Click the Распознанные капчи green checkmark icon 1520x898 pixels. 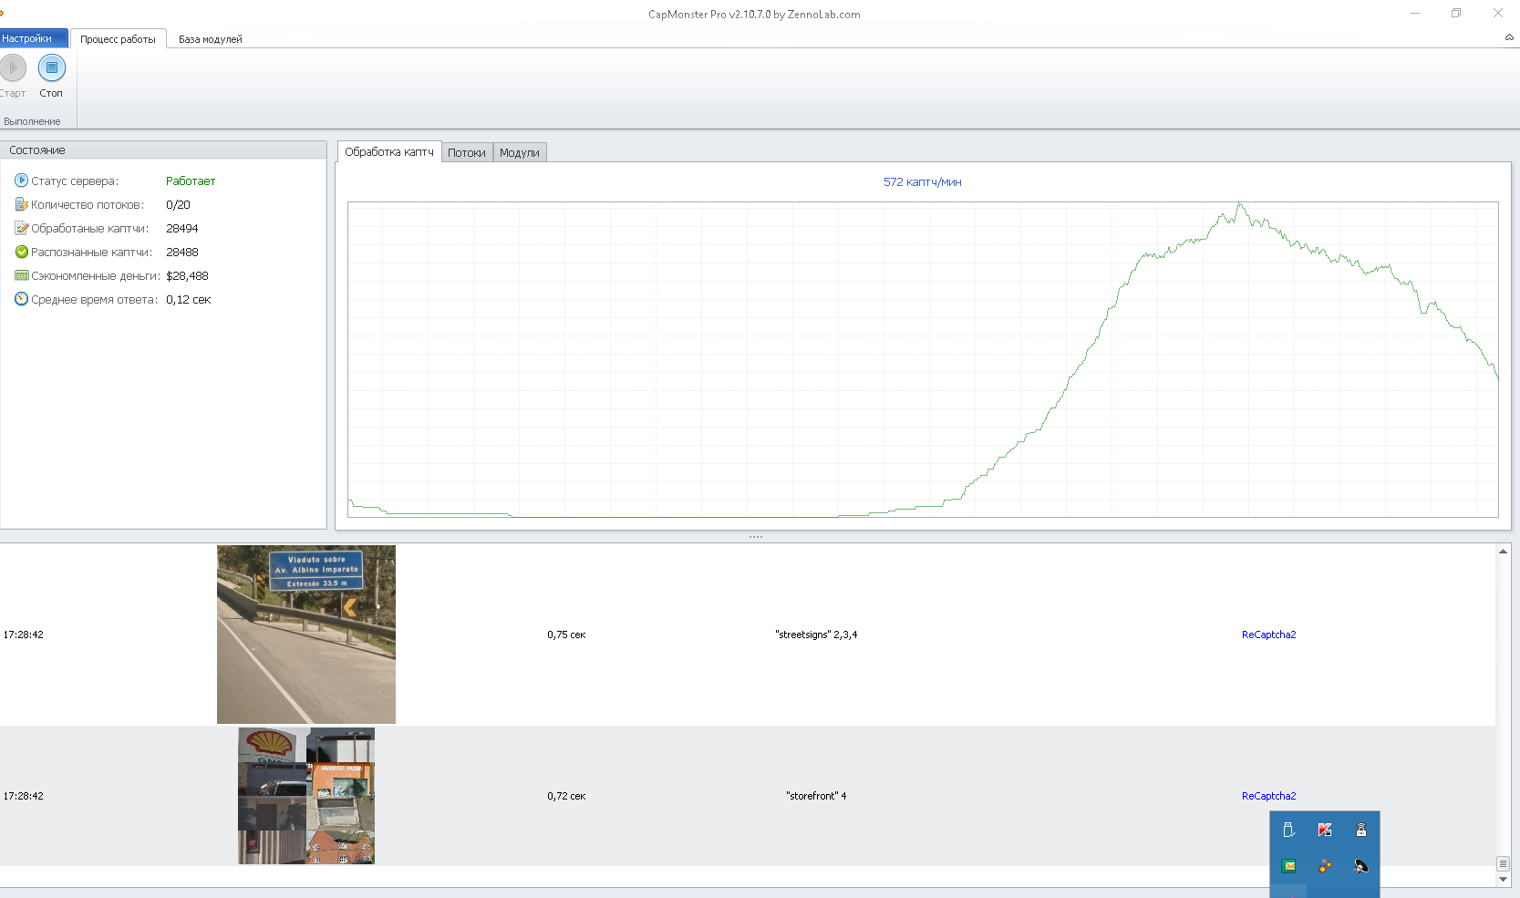(21, 252)
